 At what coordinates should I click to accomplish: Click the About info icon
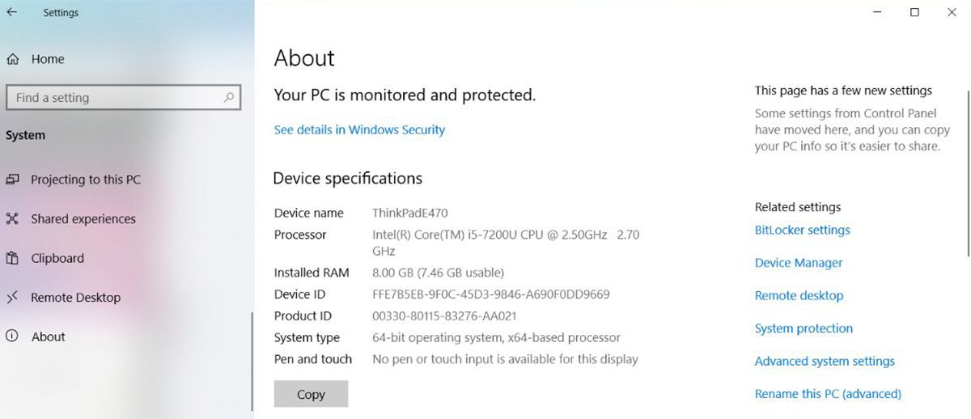pos(12,336)
